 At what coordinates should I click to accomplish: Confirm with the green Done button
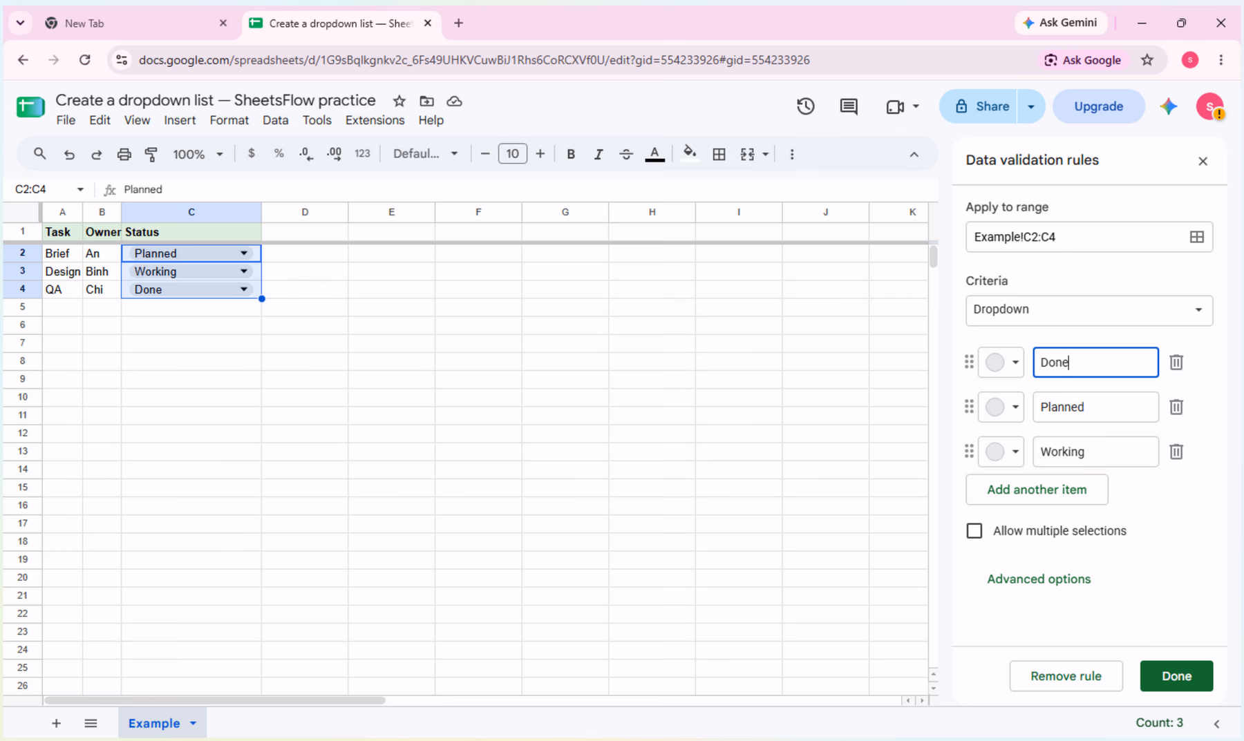1176,676
